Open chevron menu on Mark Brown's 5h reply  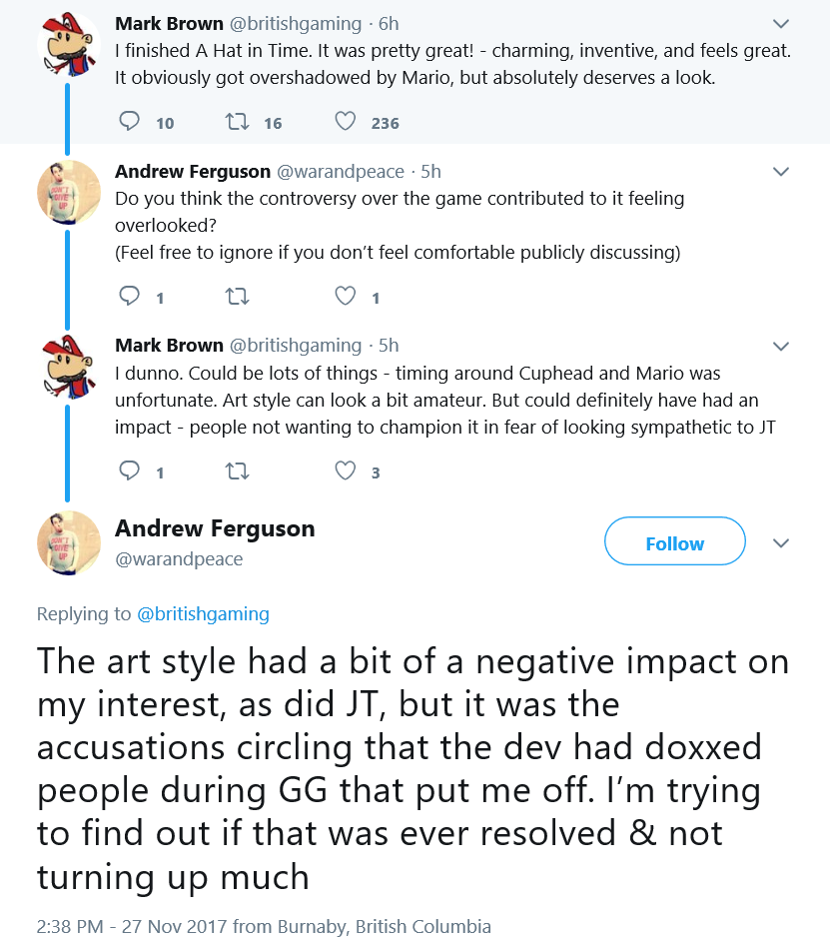(x=781, y=347)
